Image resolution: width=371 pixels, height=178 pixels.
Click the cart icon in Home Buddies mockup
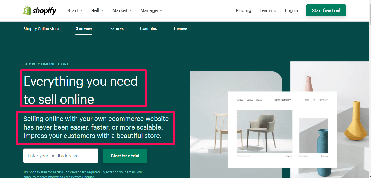[320, 100]
